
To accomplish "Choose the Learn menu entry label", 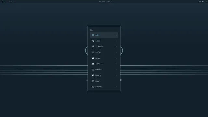I will [x=98, y=41].
